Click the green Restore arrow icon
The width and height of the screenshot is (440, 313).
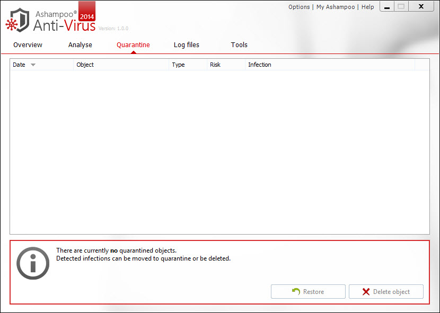(296, 292)
